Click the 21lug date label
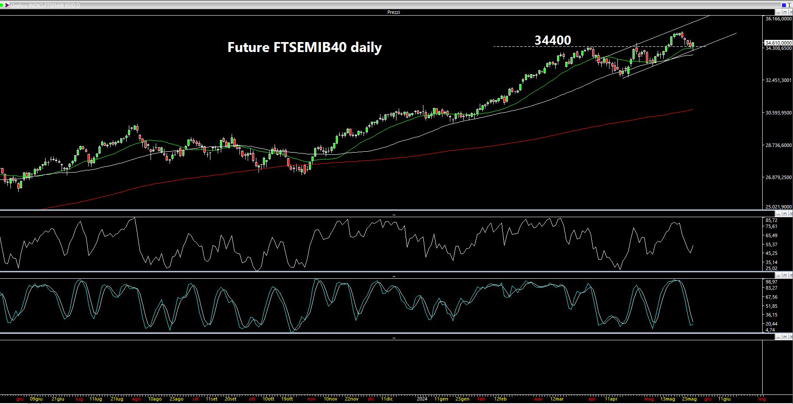 (117, 399)
